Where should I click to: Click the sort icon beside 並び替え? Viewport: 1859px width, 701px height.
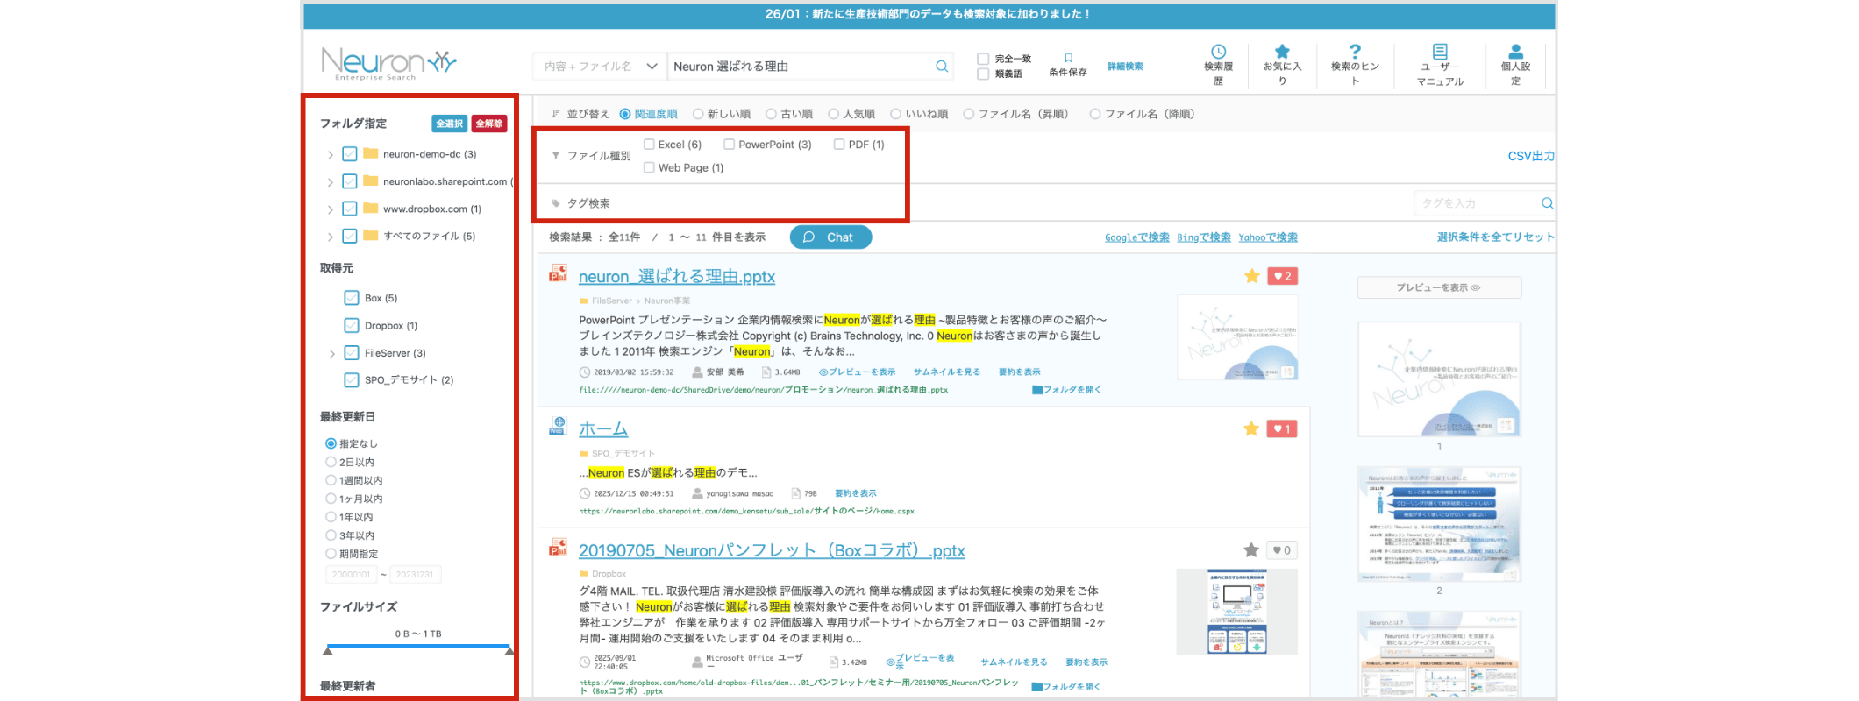point(556,114)
